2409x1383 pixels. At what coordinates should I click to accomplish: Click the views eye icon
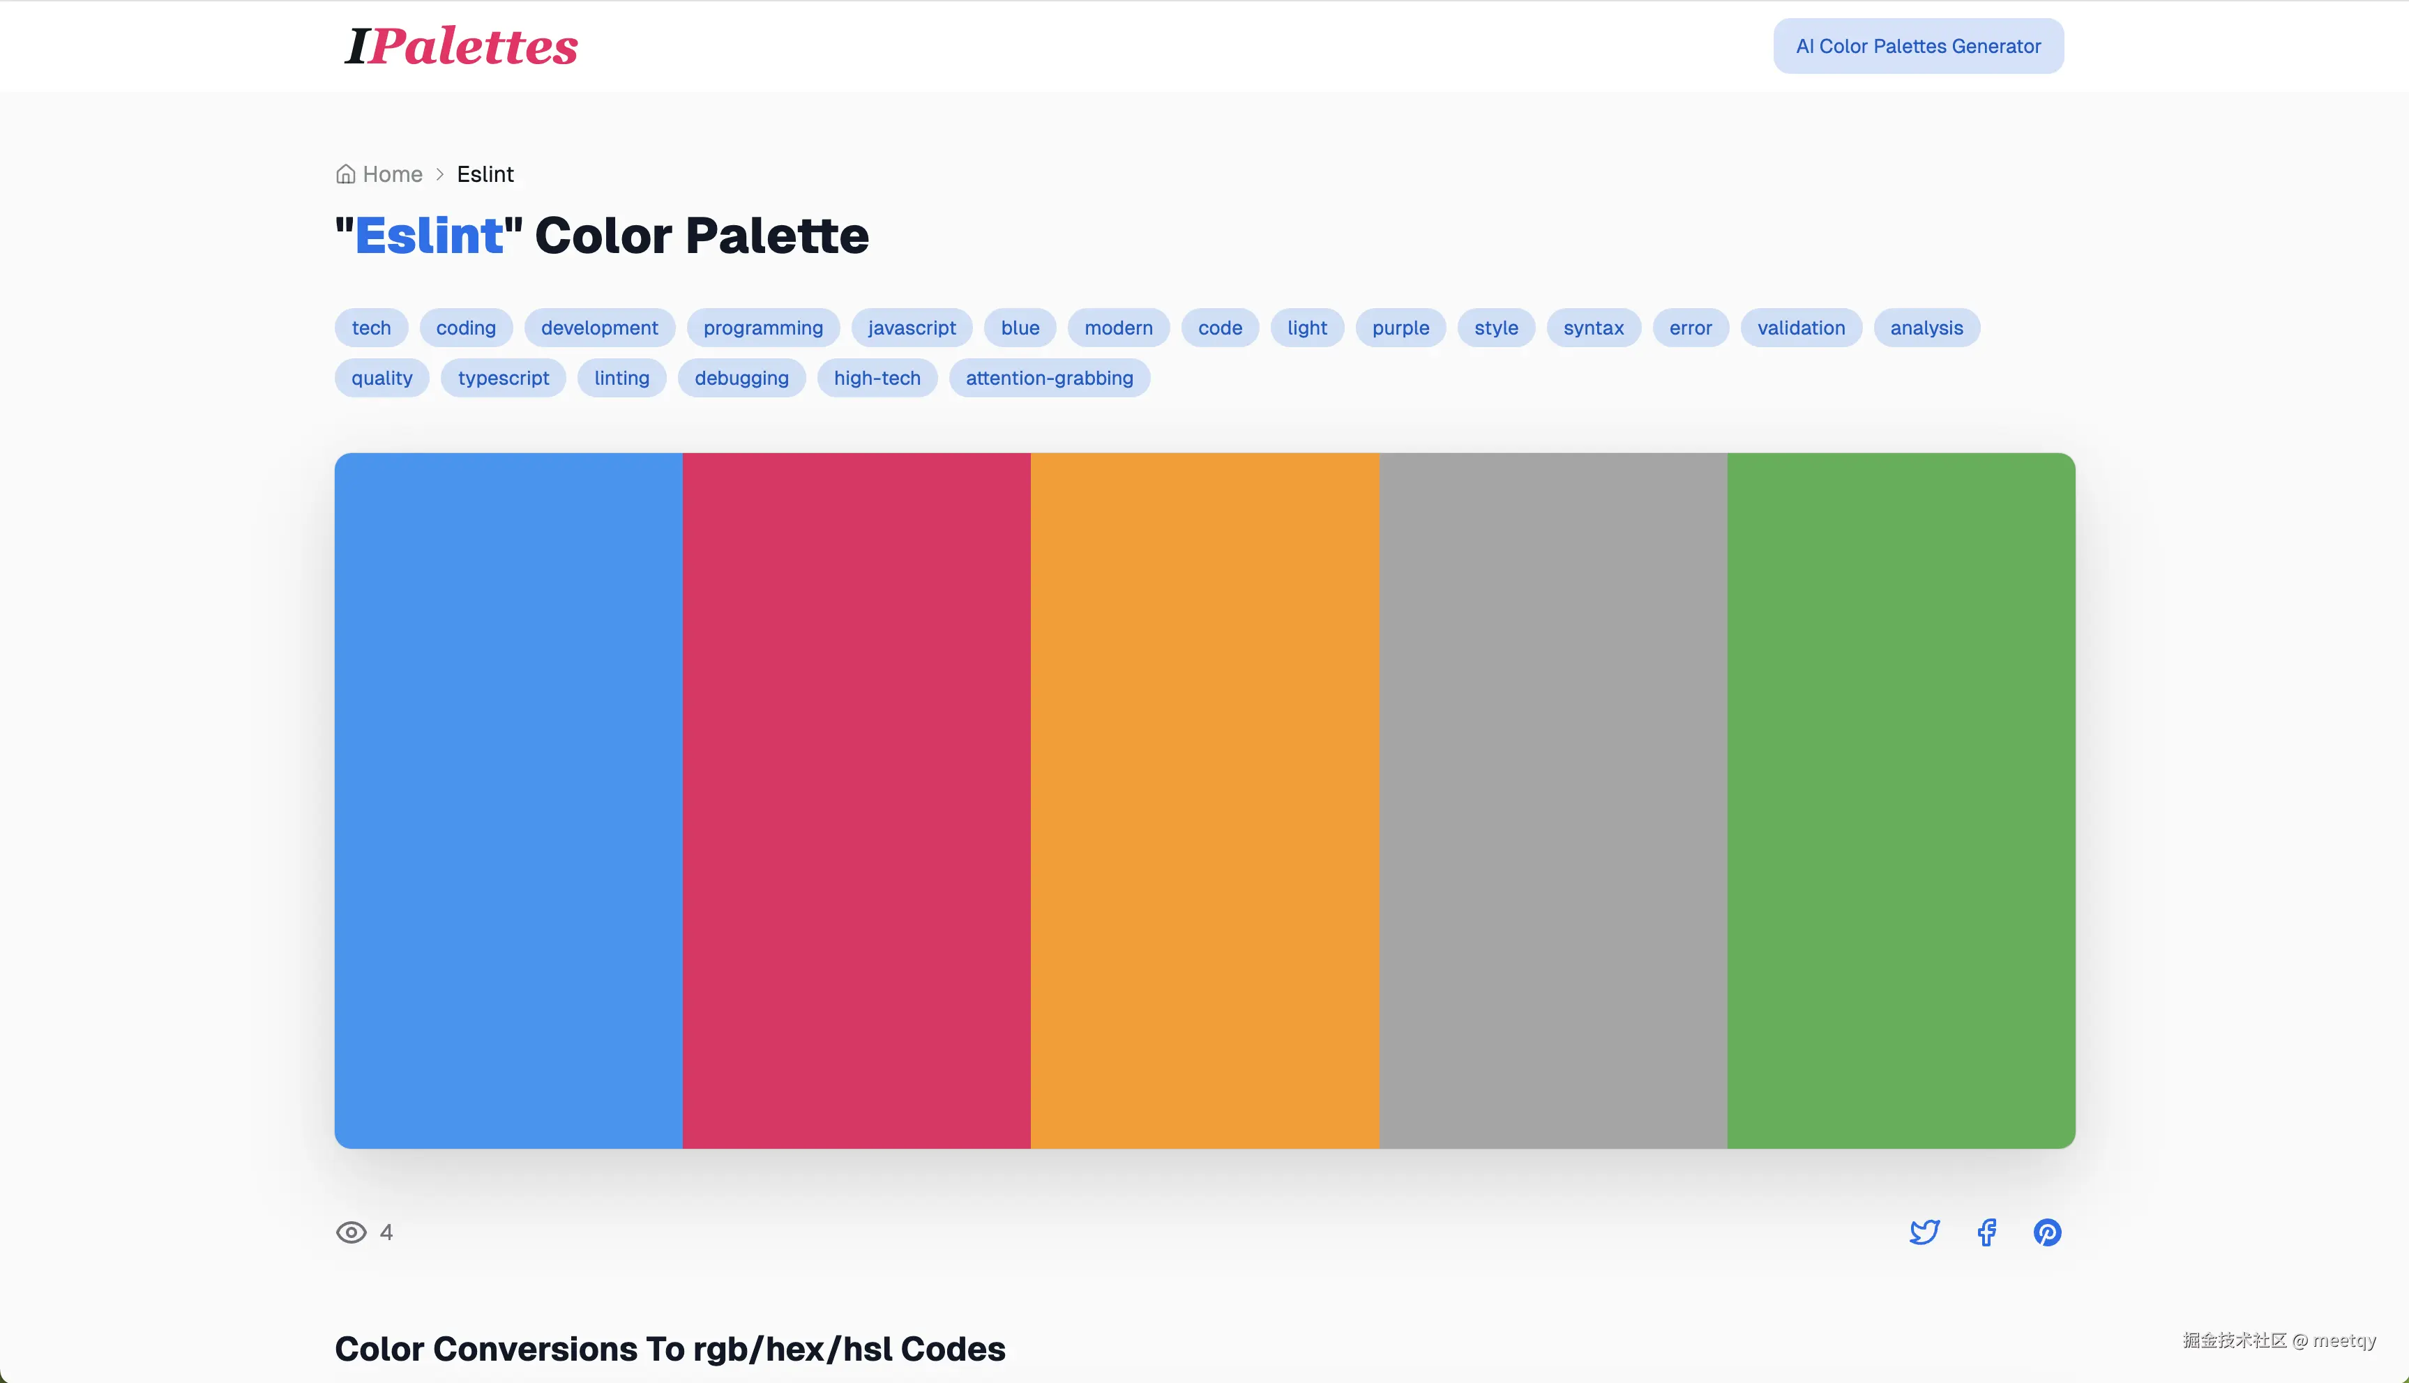pos(351,1232)
